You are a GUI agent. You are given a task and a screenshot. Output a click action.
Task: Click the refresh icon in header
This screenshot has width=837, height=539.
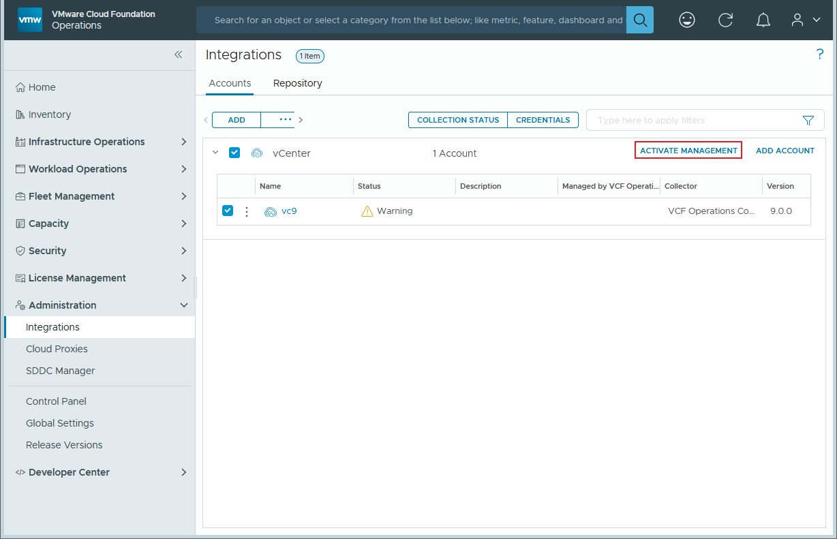click(x=725, y=20)
